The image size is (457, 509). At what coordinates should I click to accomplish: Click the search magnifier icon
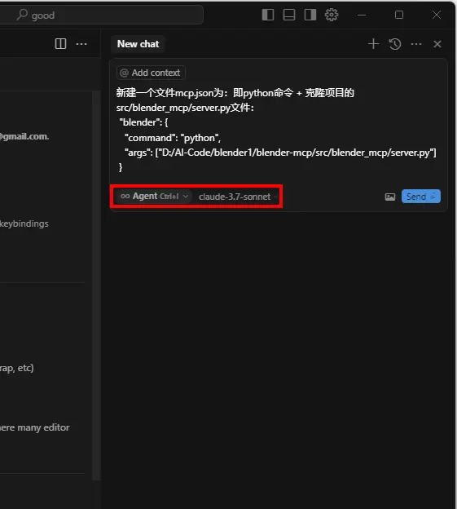point(22,15)
